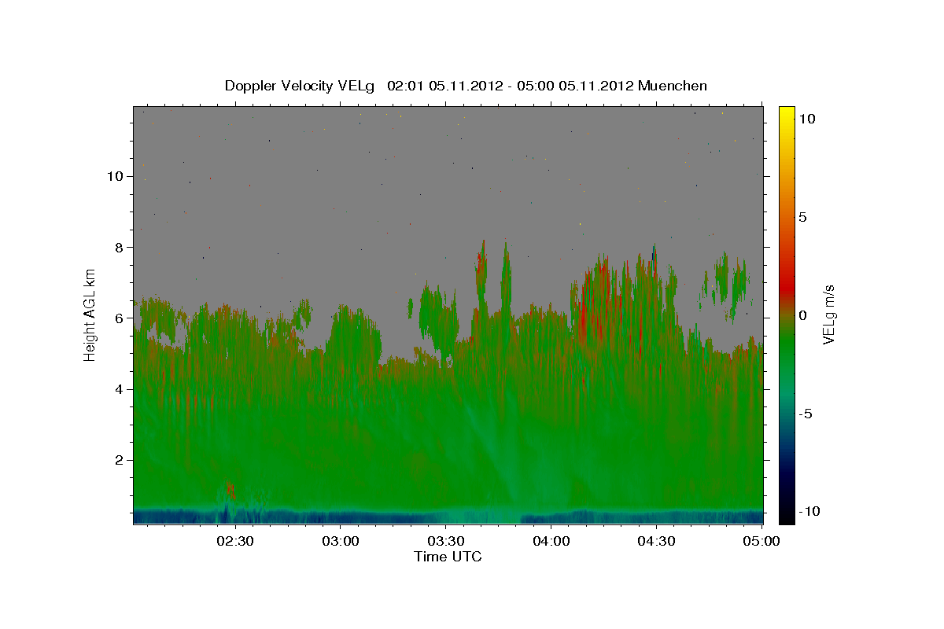Screen dimensions: 944x629
Task: Click the 03:30 time tick label
Action: click(x=445, y=541)
